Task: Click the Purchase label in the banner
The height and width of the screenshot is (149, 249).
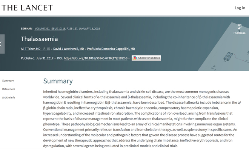Action: point(239,33)
